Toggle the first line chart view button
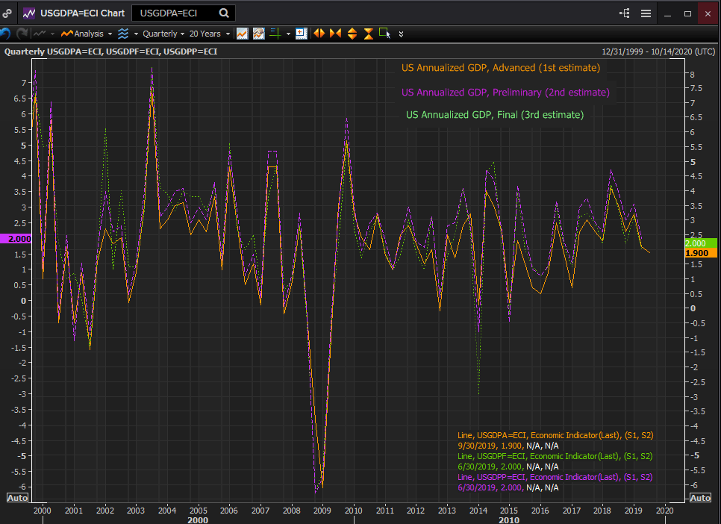 point(242,34)
